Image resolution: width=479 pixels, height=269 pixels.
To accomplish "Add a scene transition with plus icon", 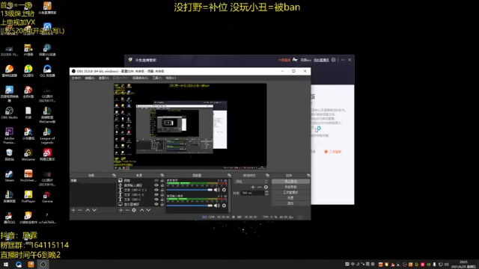I will (x=253, y=187).
